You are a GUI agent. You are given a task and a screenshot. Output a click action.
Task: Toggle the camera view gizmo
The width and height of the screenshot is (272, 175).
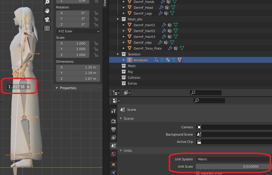(47, 19)
